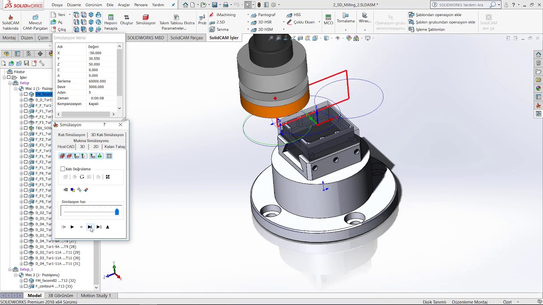Screen dimensions: 543x305
Task: Click the eject/stop simulation button
Action: [107, 227]
